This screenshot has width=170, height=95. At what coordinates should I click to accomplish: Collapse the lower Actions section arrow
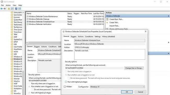(x=168, y=53)
